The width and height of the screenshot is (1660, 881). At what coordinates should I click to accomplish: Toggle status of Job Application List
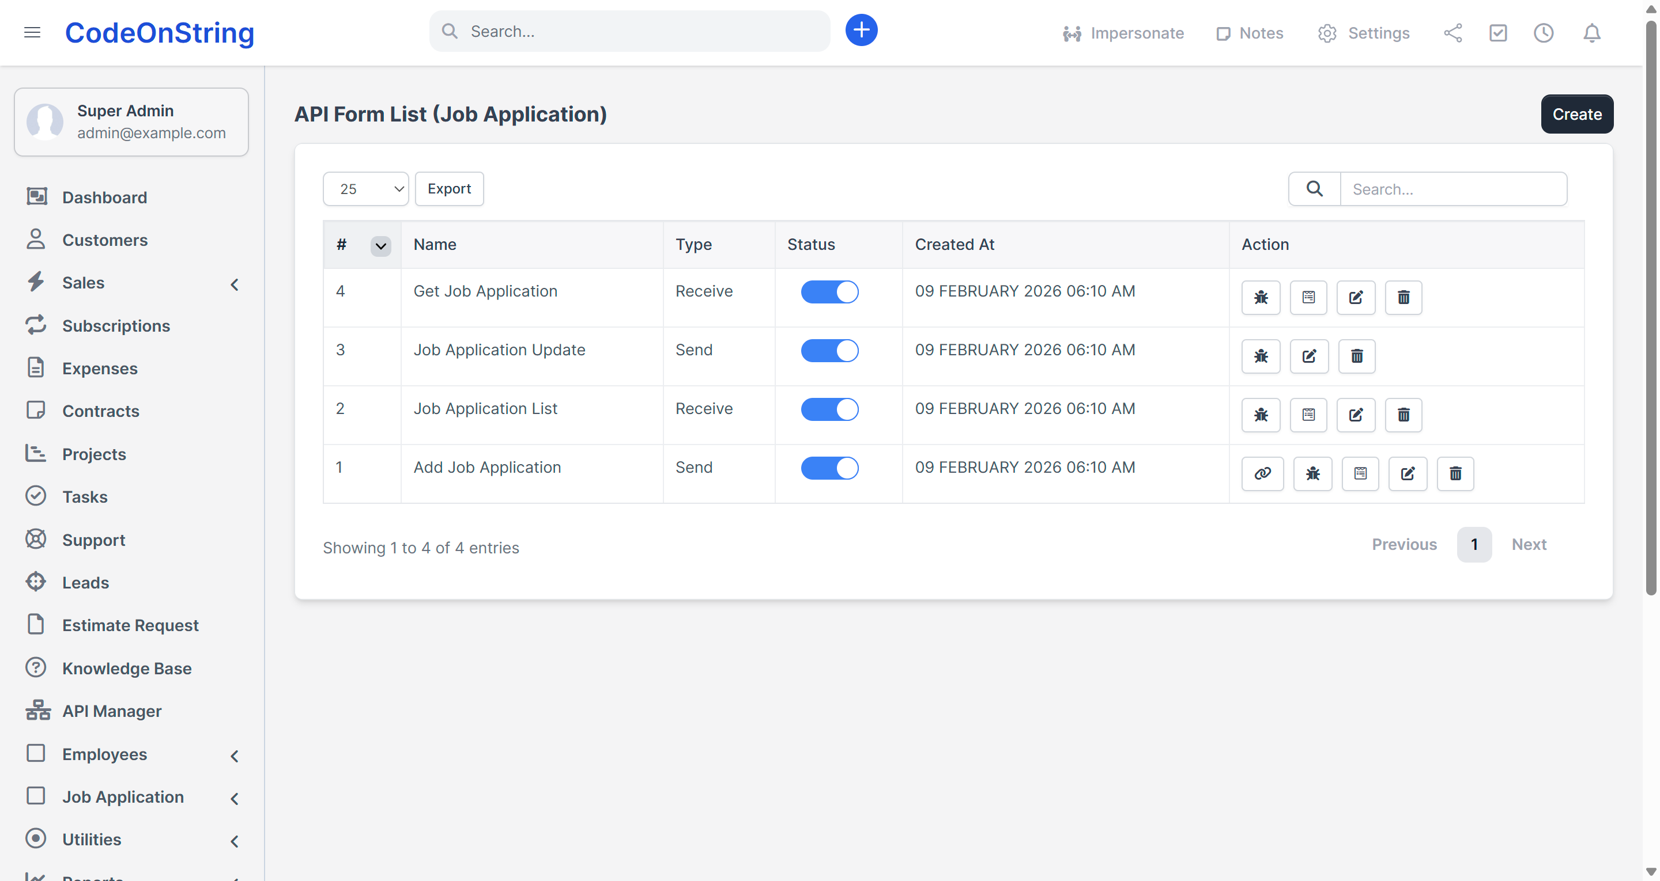(x=829, y=409)
